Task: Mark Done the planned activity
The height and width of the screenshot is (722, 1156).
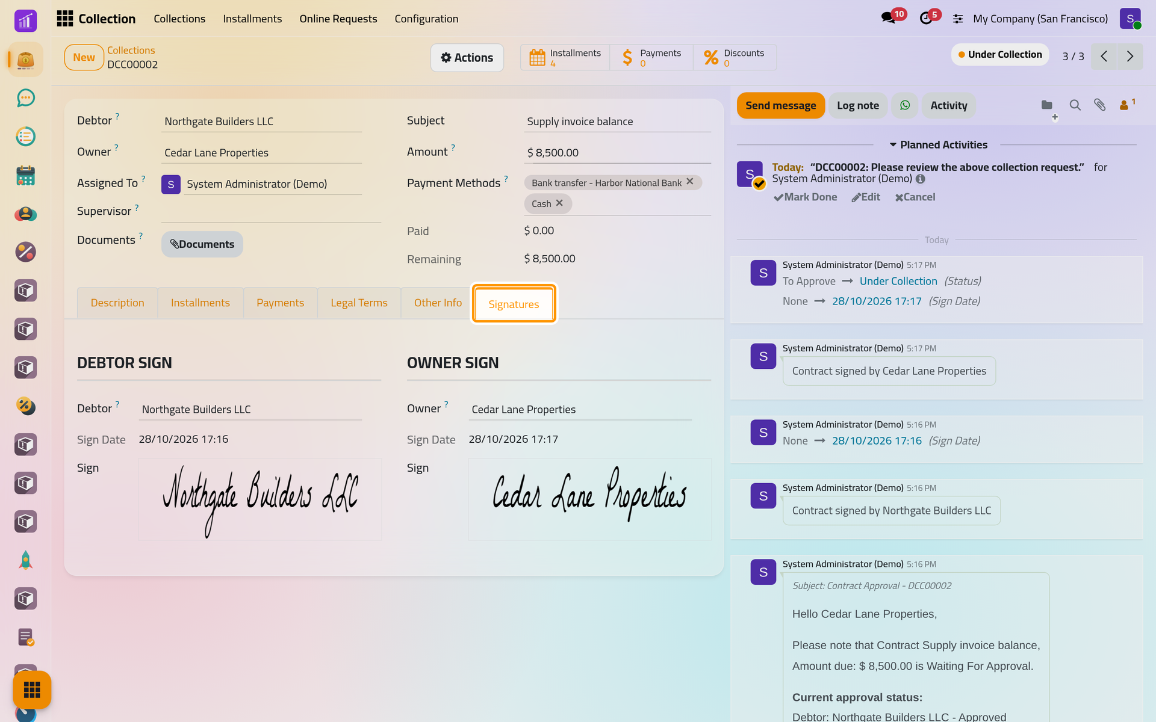Action: [806, 197]
